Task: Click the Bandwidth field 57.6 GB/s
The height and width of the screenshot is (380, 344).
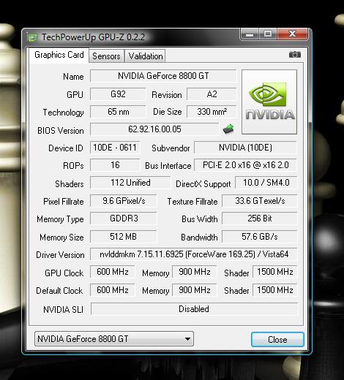Action: coord(260,237)
